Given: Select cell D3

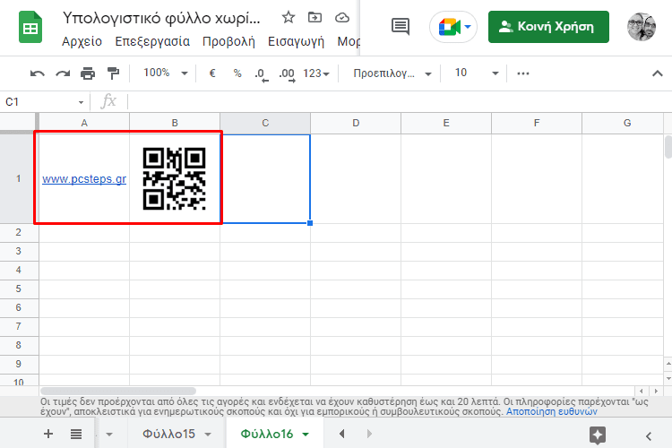Looking at the screenshot, I should pos(356,251).
